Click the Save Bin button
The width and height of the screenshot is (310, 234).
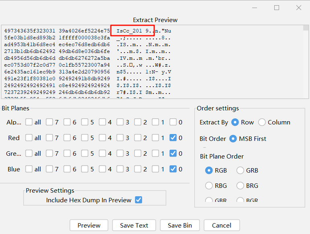(x=180, y=225)
